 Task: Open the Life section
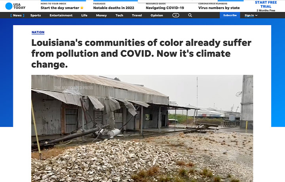click(84, 15)
